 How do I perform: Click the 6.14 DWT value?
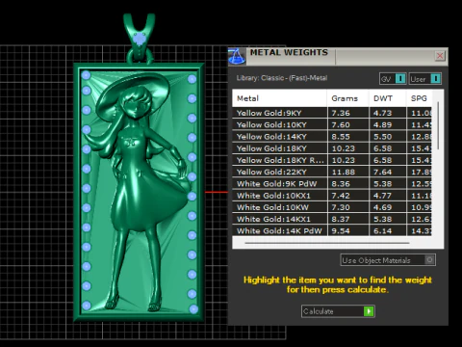click(382, 230)
